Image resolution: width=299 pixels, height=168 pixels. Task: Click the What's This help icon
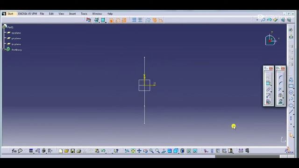pyautogui.click(x=116, y=151)
